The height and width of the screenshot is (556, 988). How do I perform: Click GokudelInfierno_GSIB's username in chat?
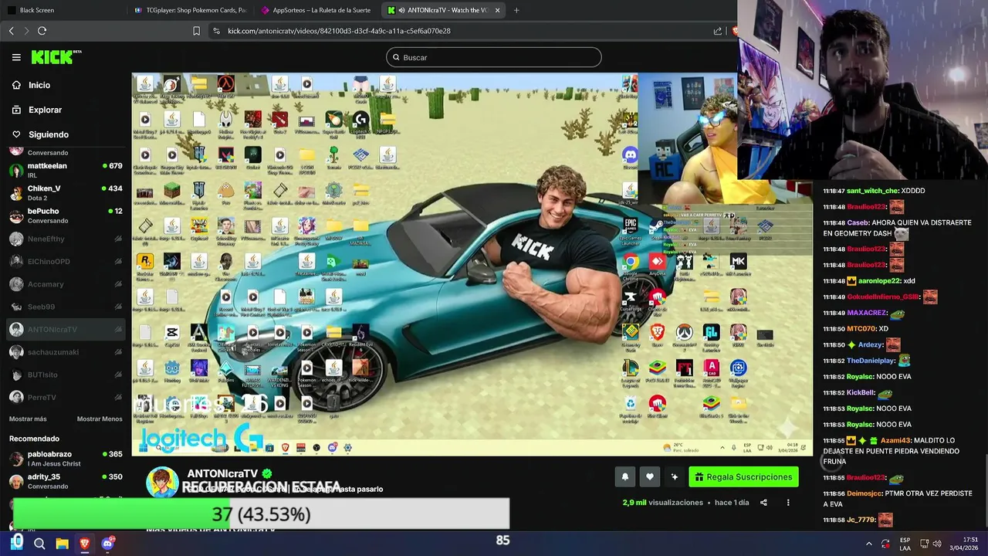coord(883,297)
